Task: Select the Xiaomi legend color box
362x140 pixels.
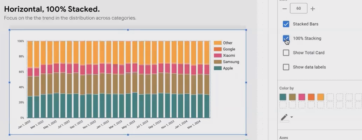Action: (218, 55)
